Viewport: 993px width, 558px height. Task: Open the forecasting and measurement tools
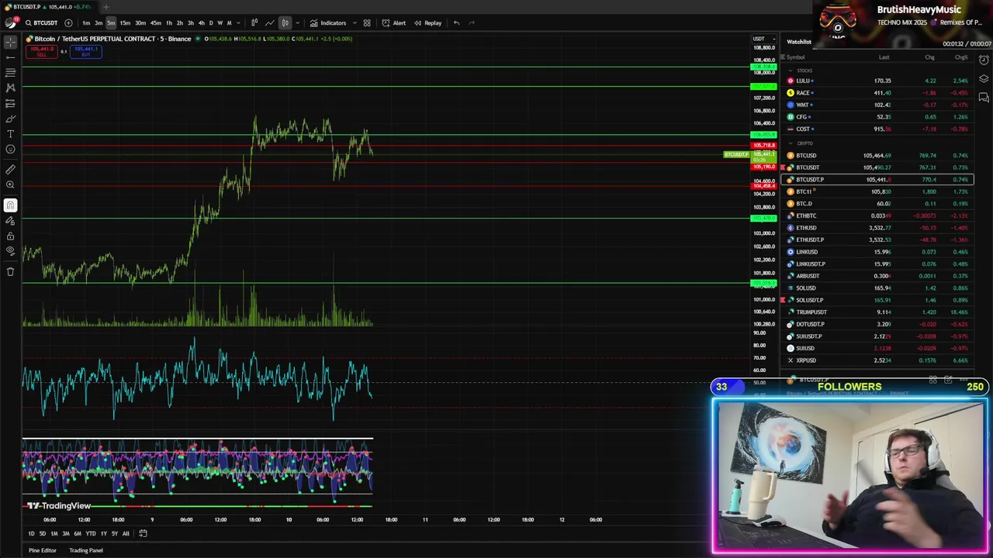[x=10, y=103]
